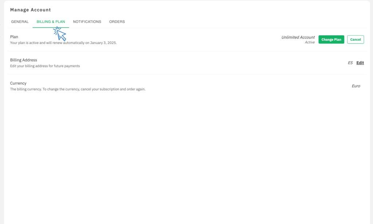The width and height of the screenshot is (373, 224).
Task: Select the Billing & Plan tab
Action: tap(51, 22)
